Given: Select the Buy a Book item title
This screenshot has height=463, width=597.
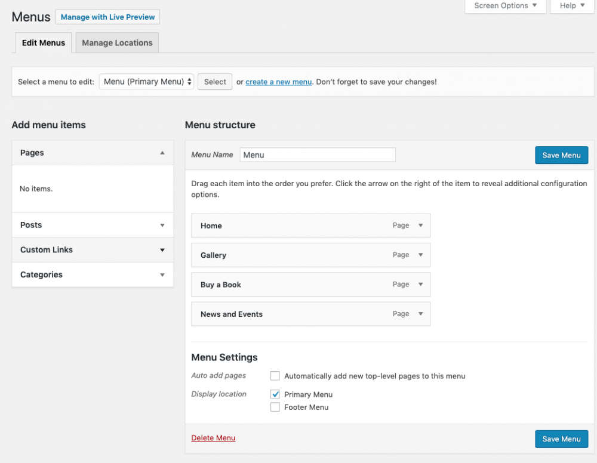Looking at the screenshot, I should coord(221,285).
